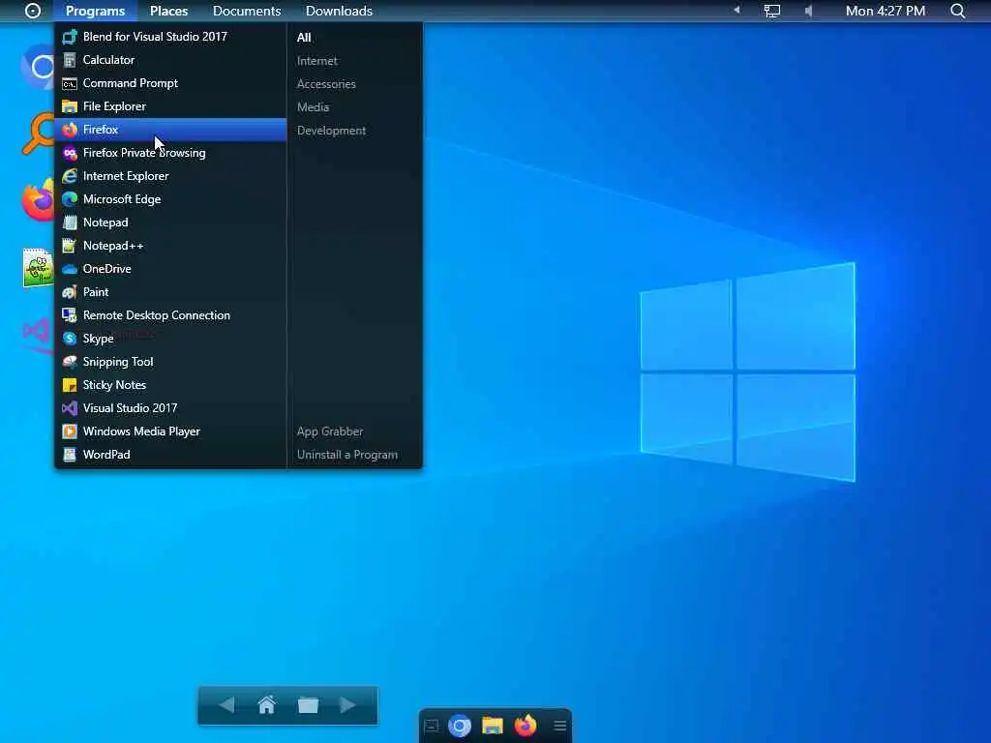Click the back arrow on navigation widget
The image size is (991, 743).
click(x=226, y=704)
